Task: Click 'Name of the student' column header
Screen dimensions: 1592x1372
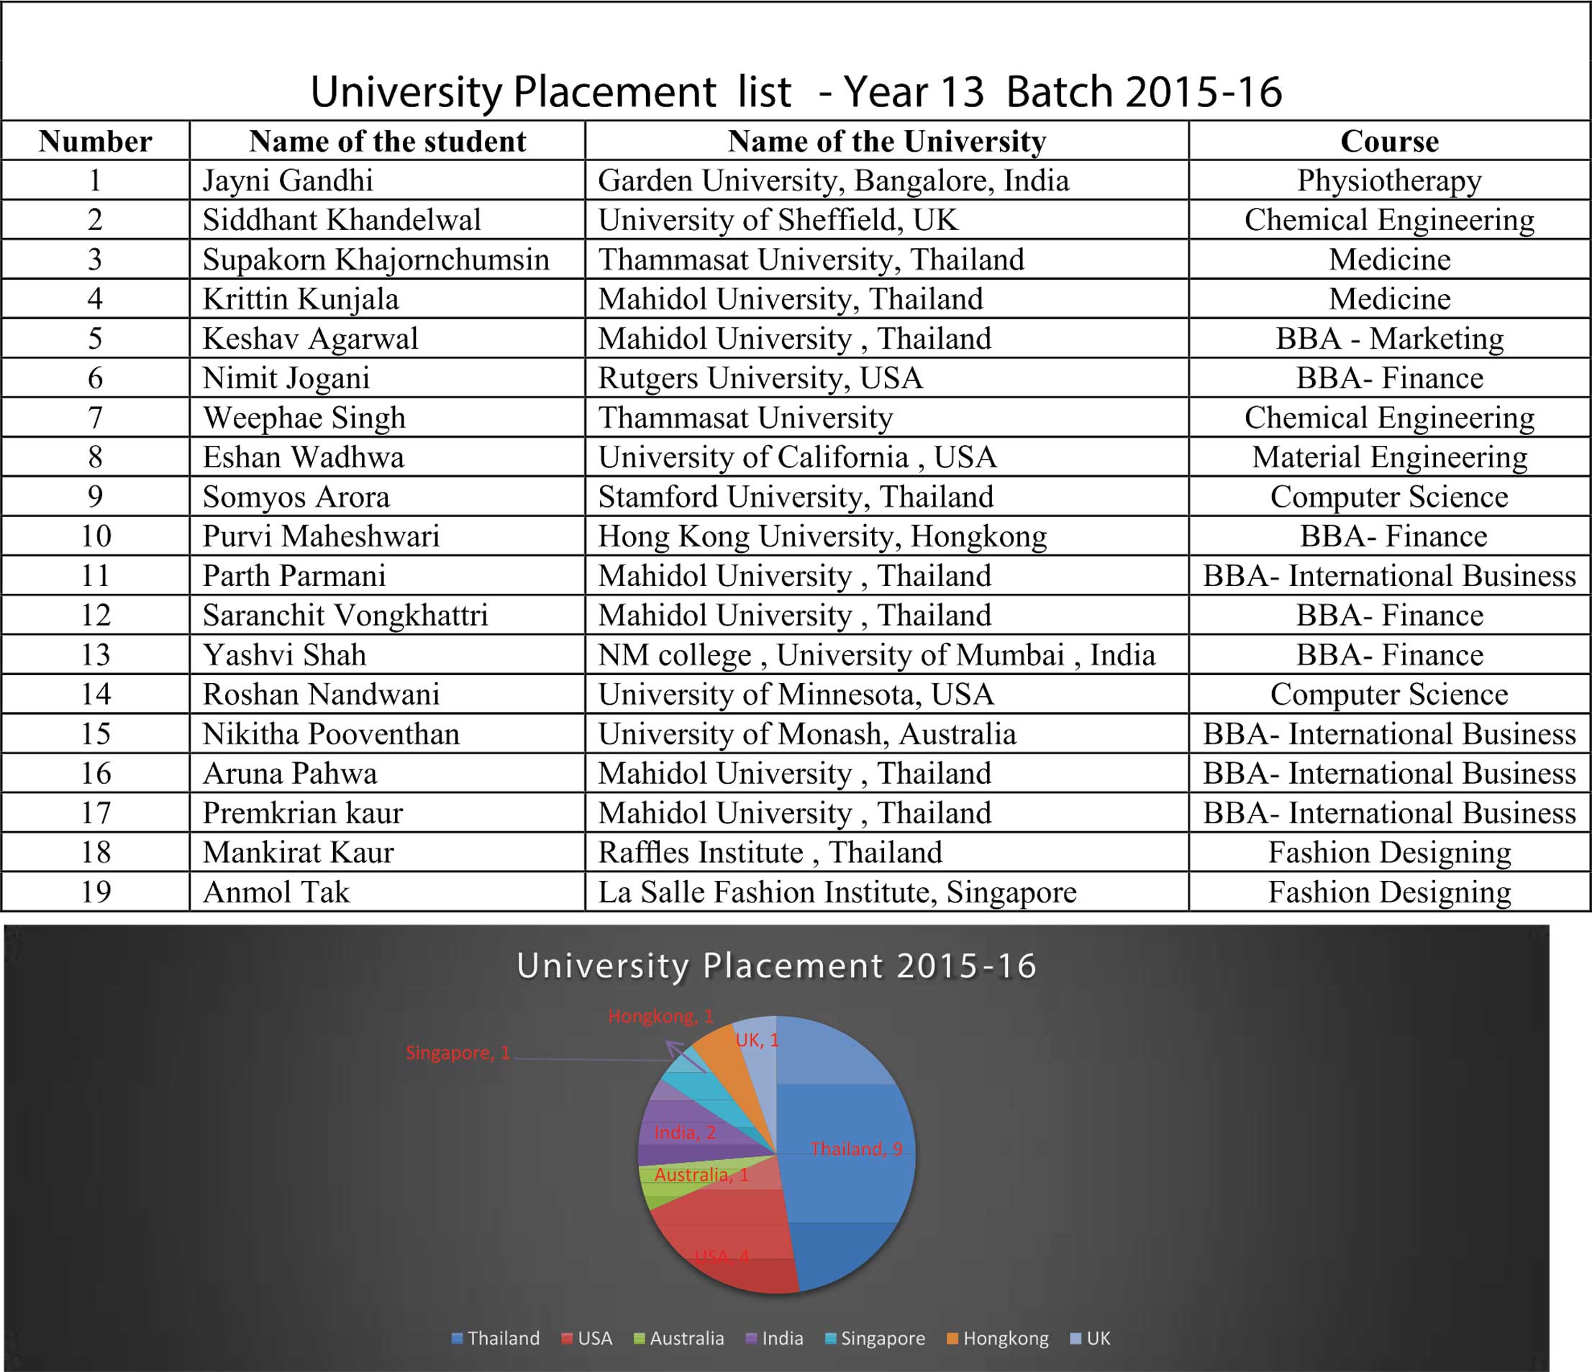Action: 388,142
